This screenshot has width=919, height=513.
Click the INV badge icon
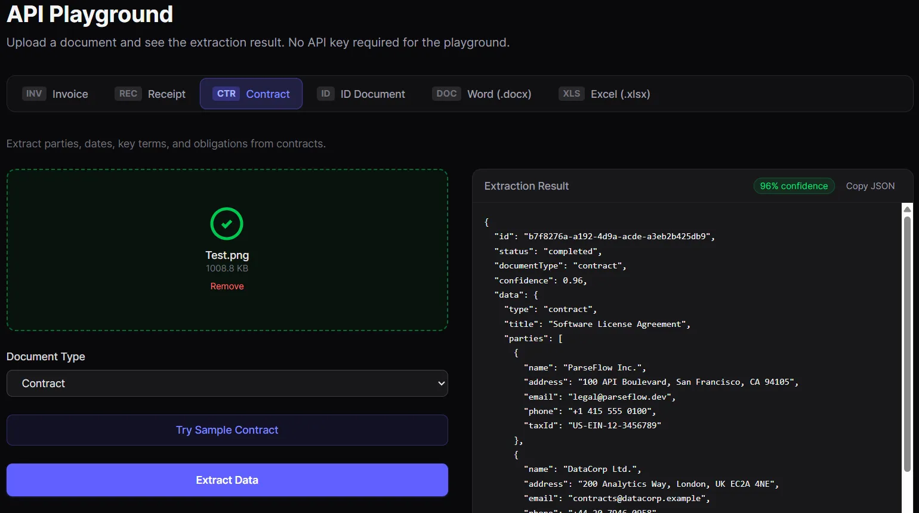click(34, 94)
